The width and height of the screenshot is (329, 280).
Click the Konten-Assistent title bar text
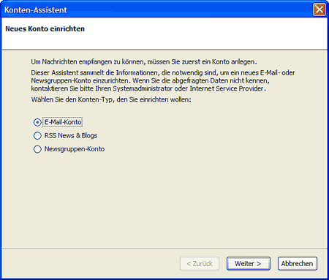tap(36, 10)
